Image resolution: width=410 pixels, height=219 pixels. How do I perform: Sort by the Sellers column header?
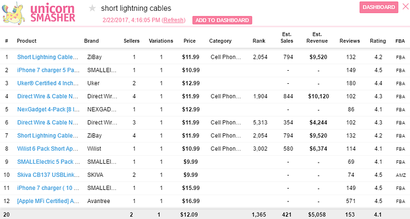pos(132,41)
